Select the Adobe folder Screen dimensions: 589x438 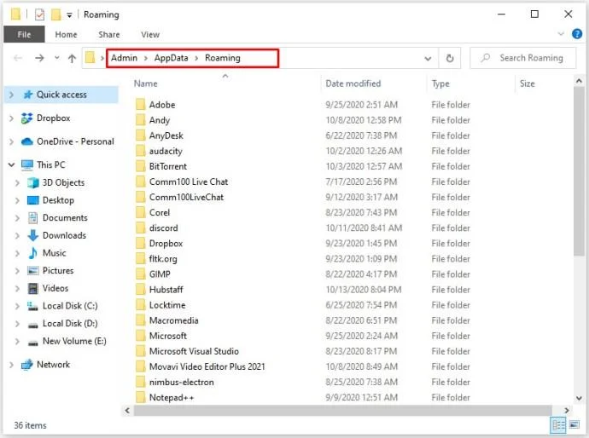click(162, 105)
